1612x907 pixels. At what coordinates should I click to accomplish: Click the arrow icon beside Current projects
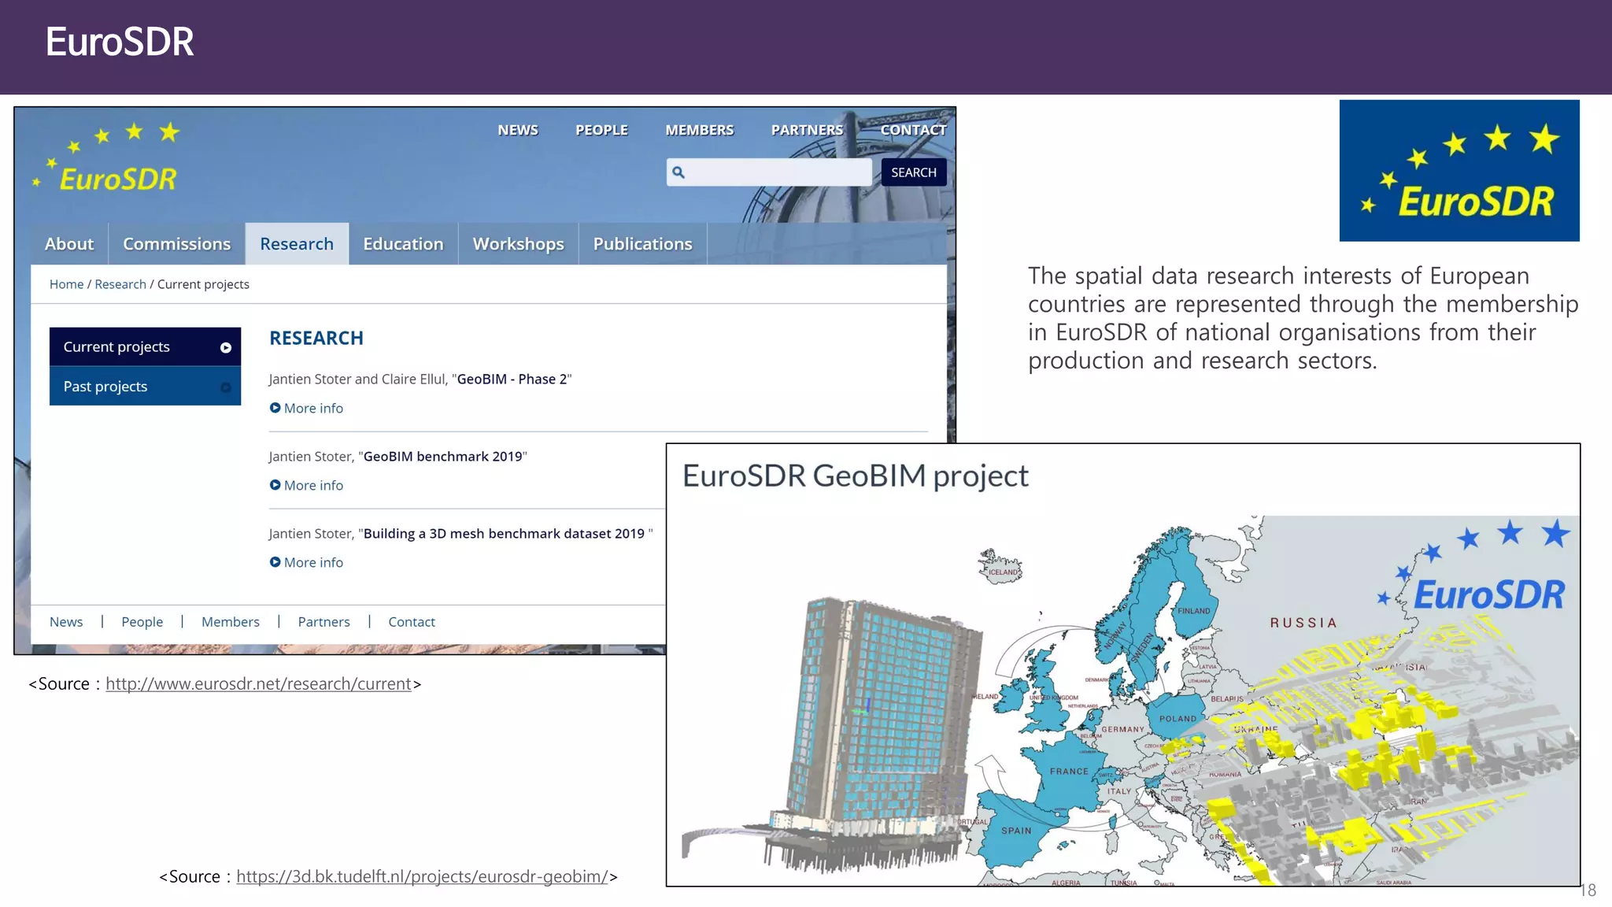tap(226, 347)
